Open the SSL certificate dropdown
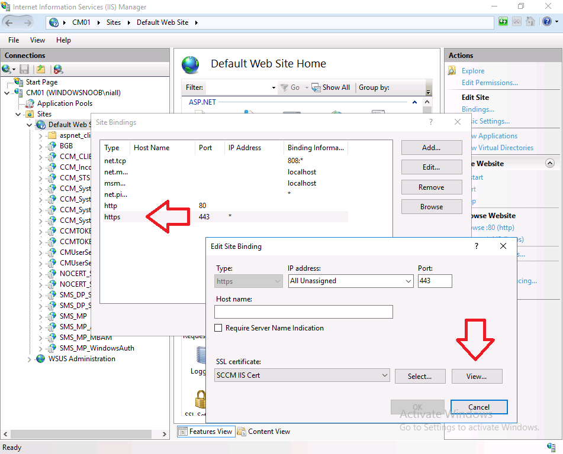Image resolution: width=563 pixels, height=454 pixels. [385, 375]
